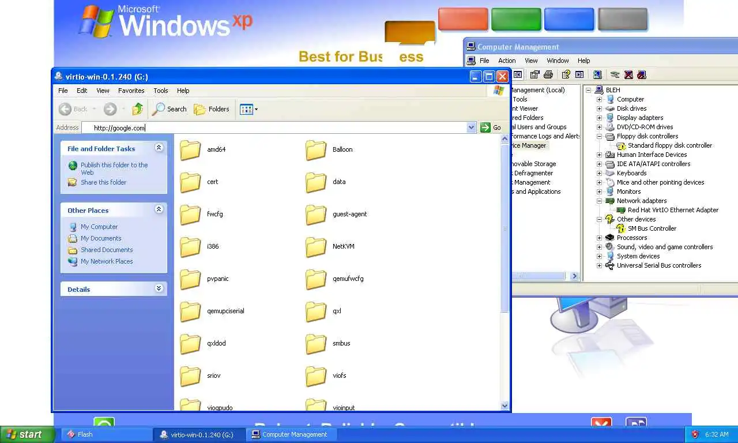Open the Window menu in Computer Management

558,61
